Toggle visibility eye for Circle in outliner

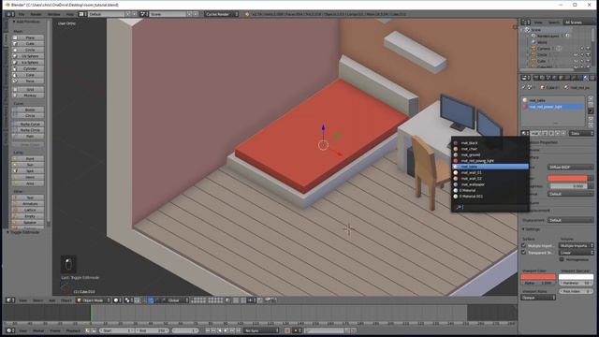pyautogui.click(x=577, y=54)
